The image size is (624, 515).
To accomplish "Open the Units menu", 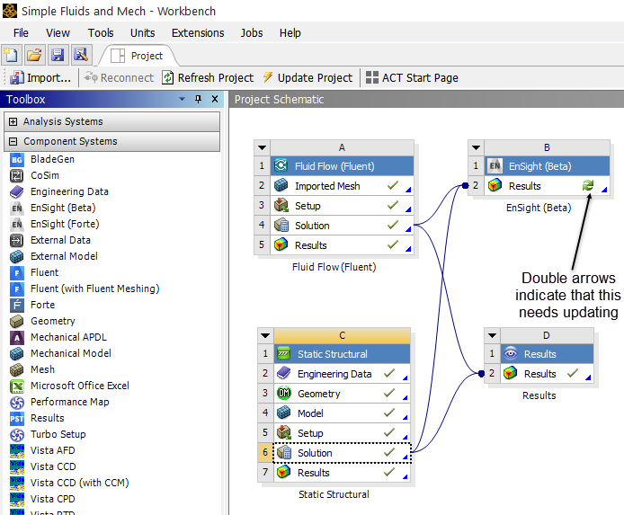I will click(x=142, y=32).
